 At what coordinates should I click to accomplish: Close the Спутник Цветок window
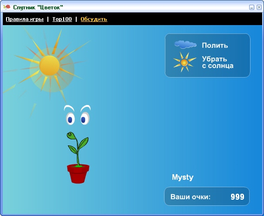pyautogui.click(x=259, y=7)
